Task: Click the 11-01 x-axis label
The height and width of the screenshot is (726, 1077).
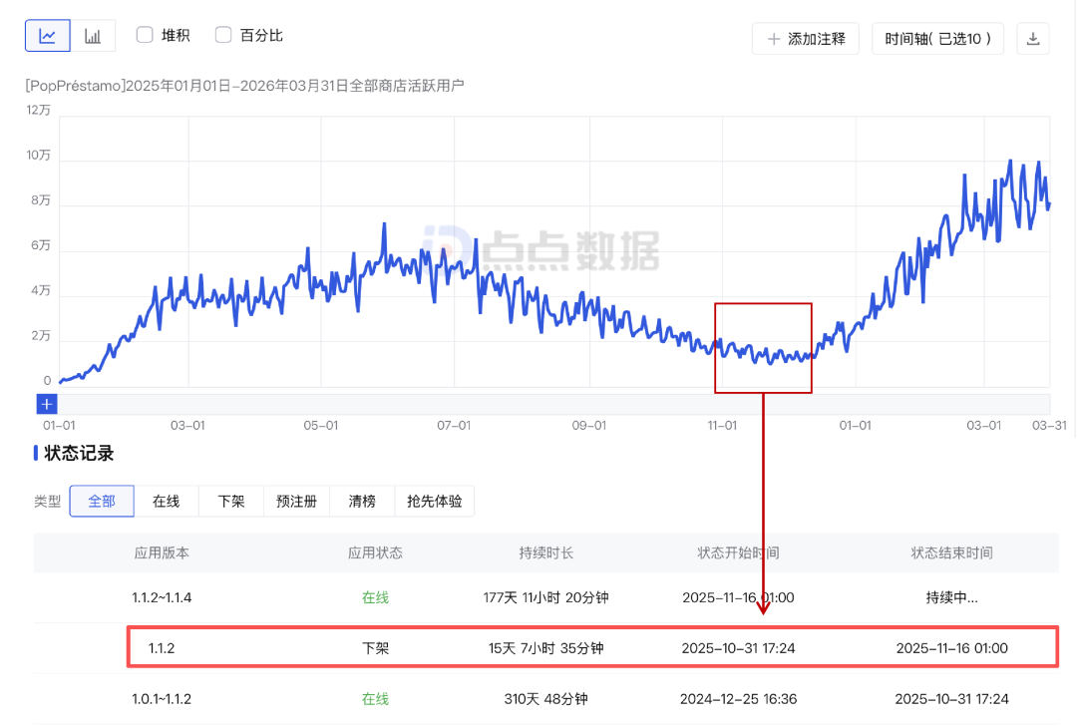Action: click(722, 426)
